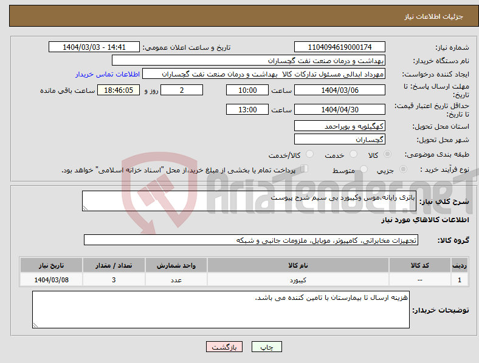
Task: Click the quantity cell showing 3
Action: tap(114, 280)
